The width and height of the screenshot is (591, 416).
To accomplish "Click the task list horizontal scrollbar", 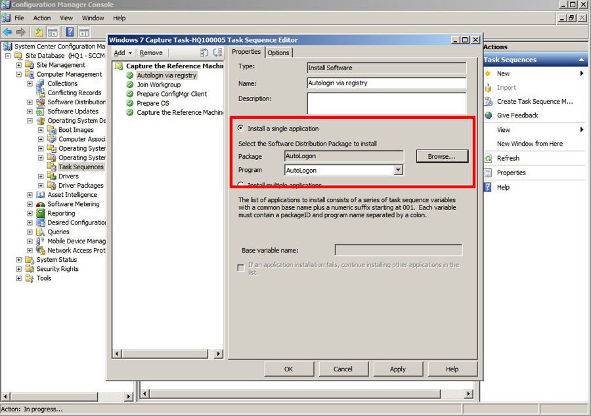I will (x=168, y=354).
